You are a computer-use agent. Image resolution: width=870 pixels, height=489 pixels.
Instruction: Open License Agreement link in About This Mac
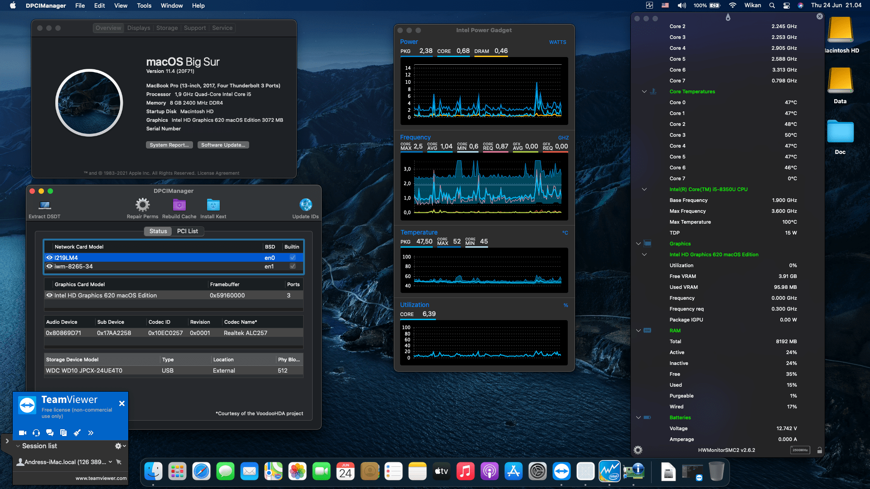pos(218,173)
